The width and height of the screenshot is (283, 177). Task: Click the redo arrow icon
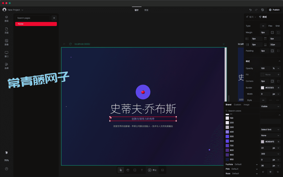coord(256,10)
